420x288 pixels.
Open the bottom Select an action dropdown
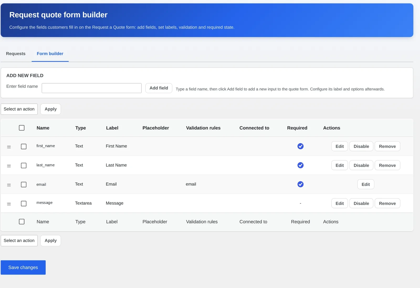[x=19, y=240]
